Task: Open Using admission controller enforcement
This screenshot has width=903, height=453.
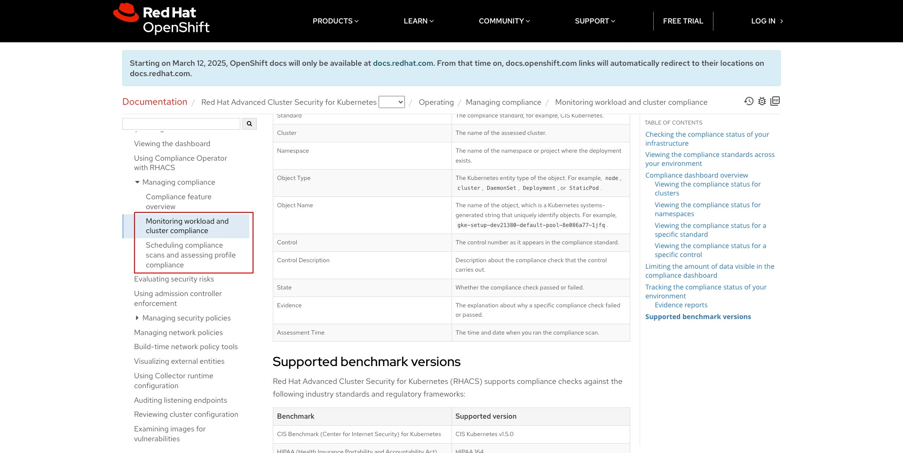Action: (x=178, y=298)
